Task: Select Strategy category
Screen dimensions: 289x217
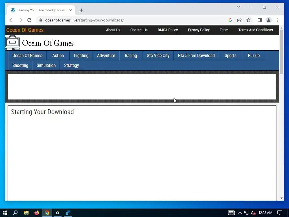Action: coord(71,66)
